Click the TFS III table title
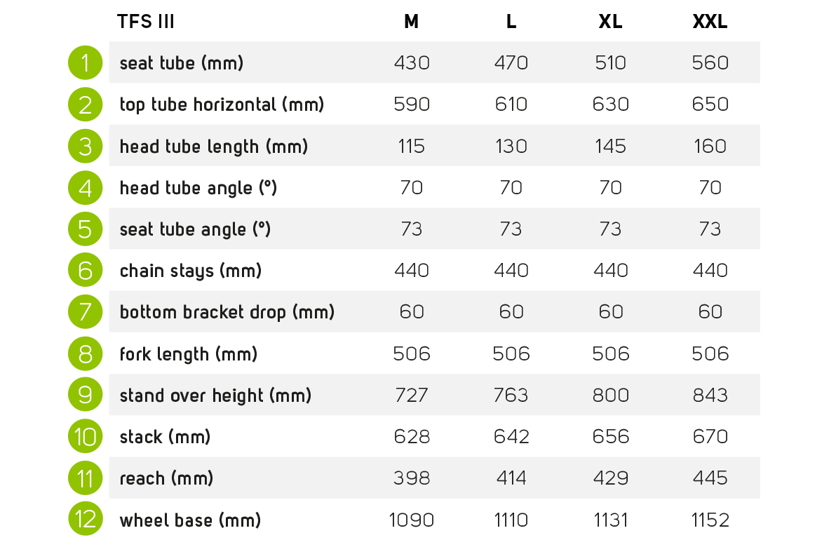 146,22
